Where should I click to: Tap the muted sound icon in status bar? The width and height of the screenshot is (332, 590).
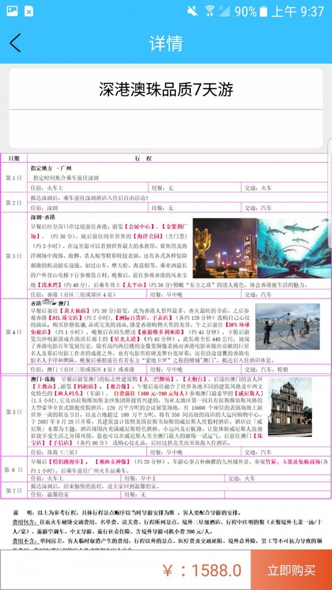click(x=193, y=11)
